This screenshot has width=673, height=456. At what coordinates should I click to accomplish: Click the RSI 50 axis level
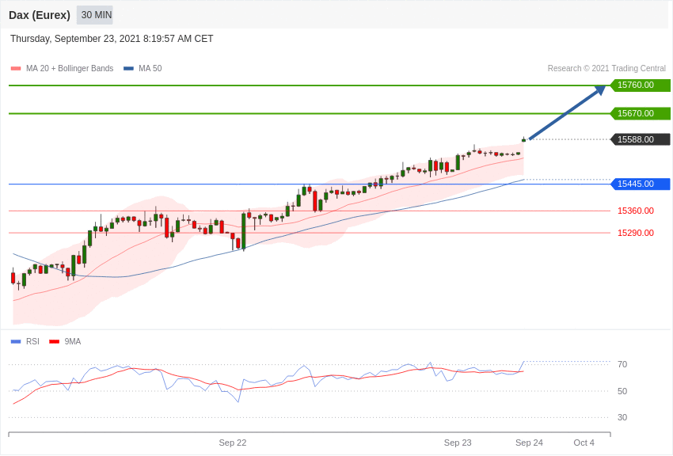pos(622,391)
